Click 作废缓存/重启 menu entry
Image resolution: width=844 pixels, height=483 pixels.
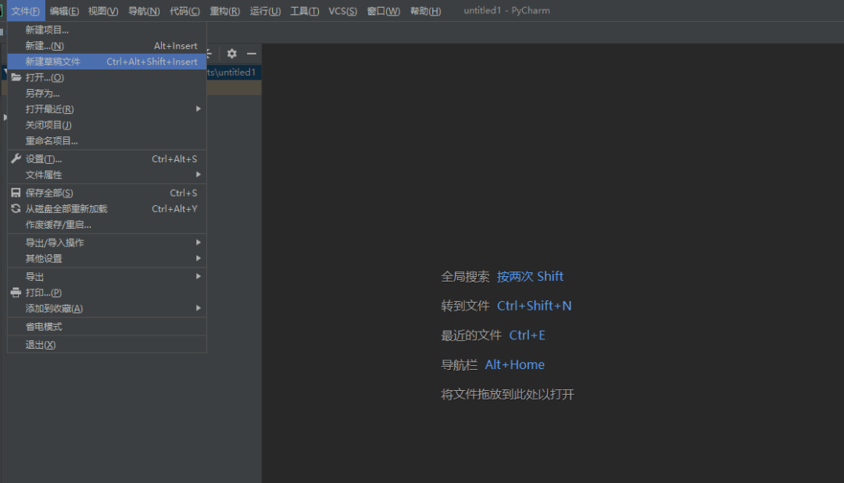(107, 225)
